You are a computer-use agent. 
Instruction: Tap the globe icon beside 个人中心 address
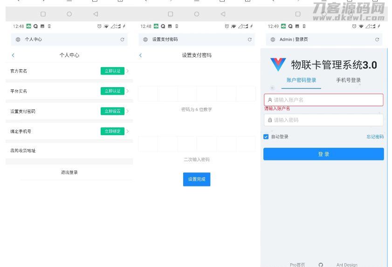[x=18, y=40]
